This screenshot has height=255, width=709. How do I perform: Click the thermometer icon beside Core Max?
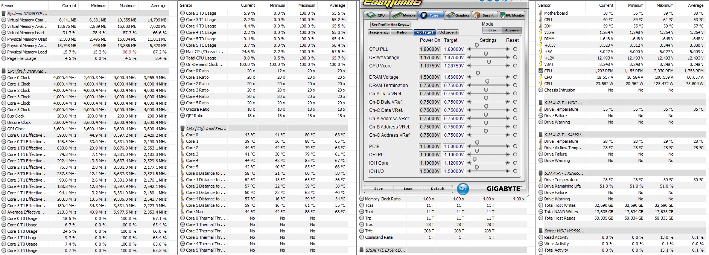click(x=183, y=212)
